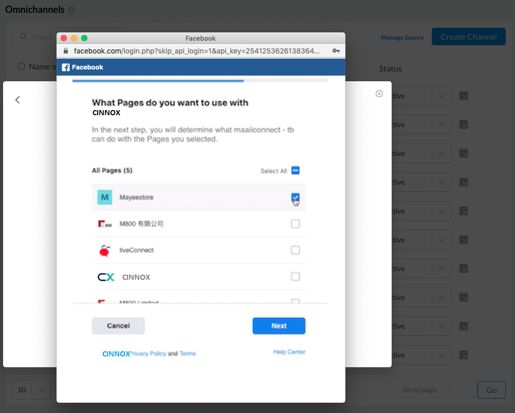
Task: Click the Cancel button
Action: pyautogui.click(x=118, y=326)
